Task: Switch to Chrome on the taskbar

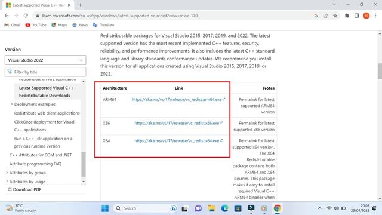Action: (277, 208)
